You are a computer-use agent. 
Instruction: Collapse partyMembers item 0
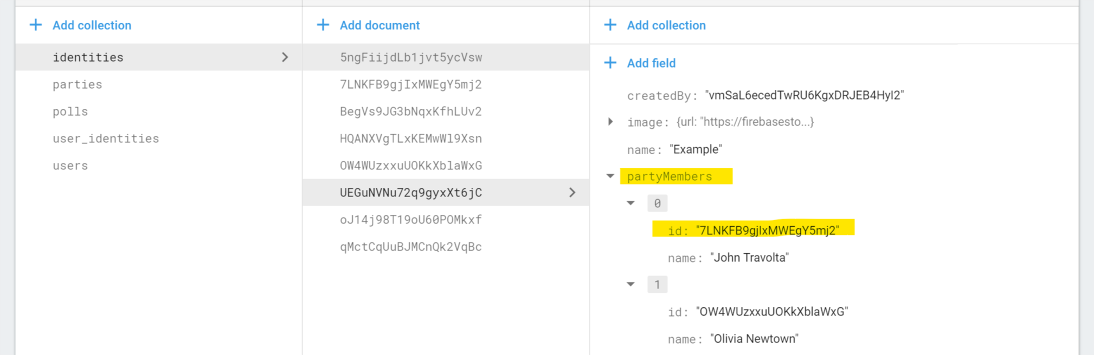pos(631,203)
